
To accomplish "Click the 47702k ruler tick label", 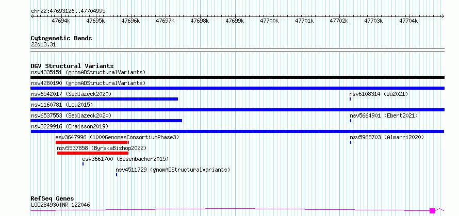I will pos(339,21).
